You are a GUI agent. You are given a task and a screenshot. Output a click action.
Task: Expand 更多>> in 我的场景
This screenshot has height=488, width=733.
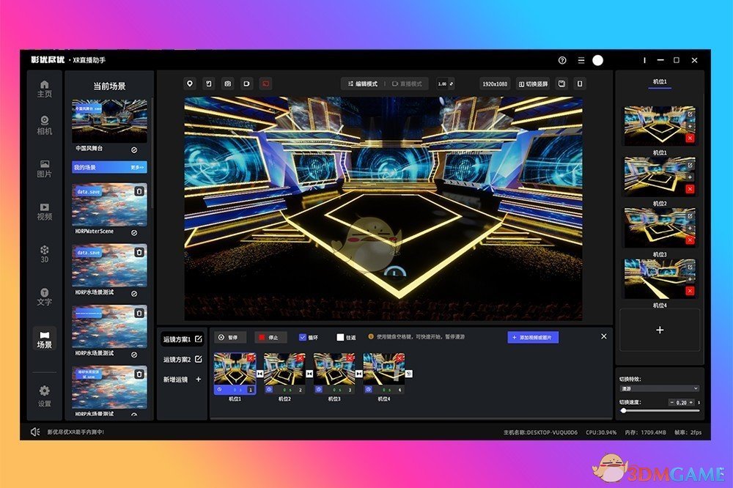click(x=138, y=167)
